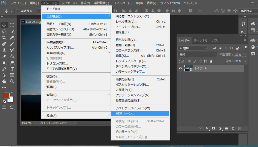The width and height of the screenshot is (258, 147).
Task: Click the new group folder icon
Action: point(227,128)
